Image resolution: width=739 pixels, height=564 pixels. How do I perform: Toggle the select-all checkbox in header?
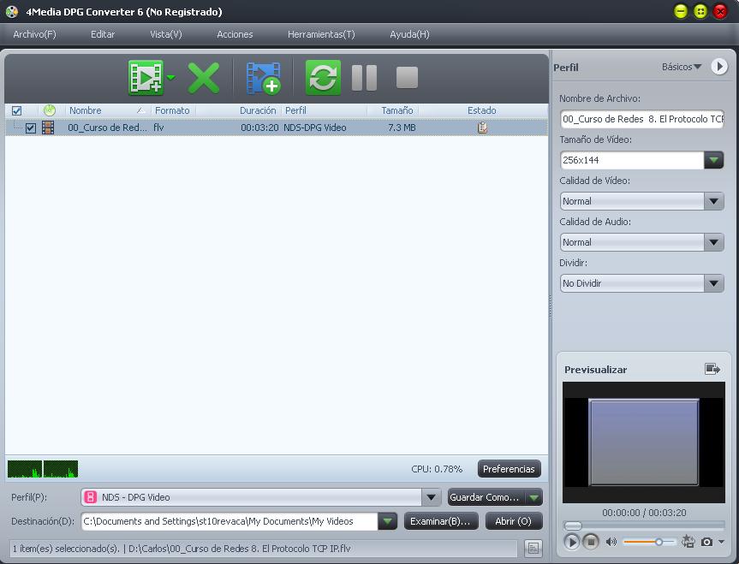(x=16, y=110)
